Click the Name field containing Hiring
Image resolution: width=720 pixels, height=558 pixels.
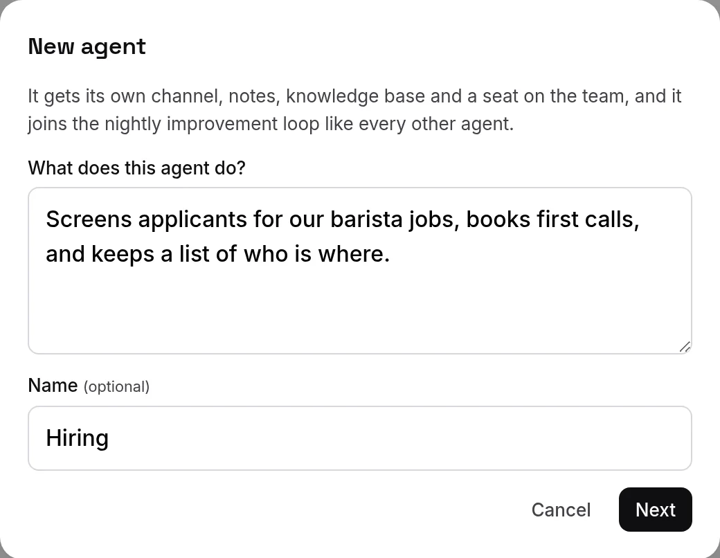pyautogui.click(x=360, y=438)
